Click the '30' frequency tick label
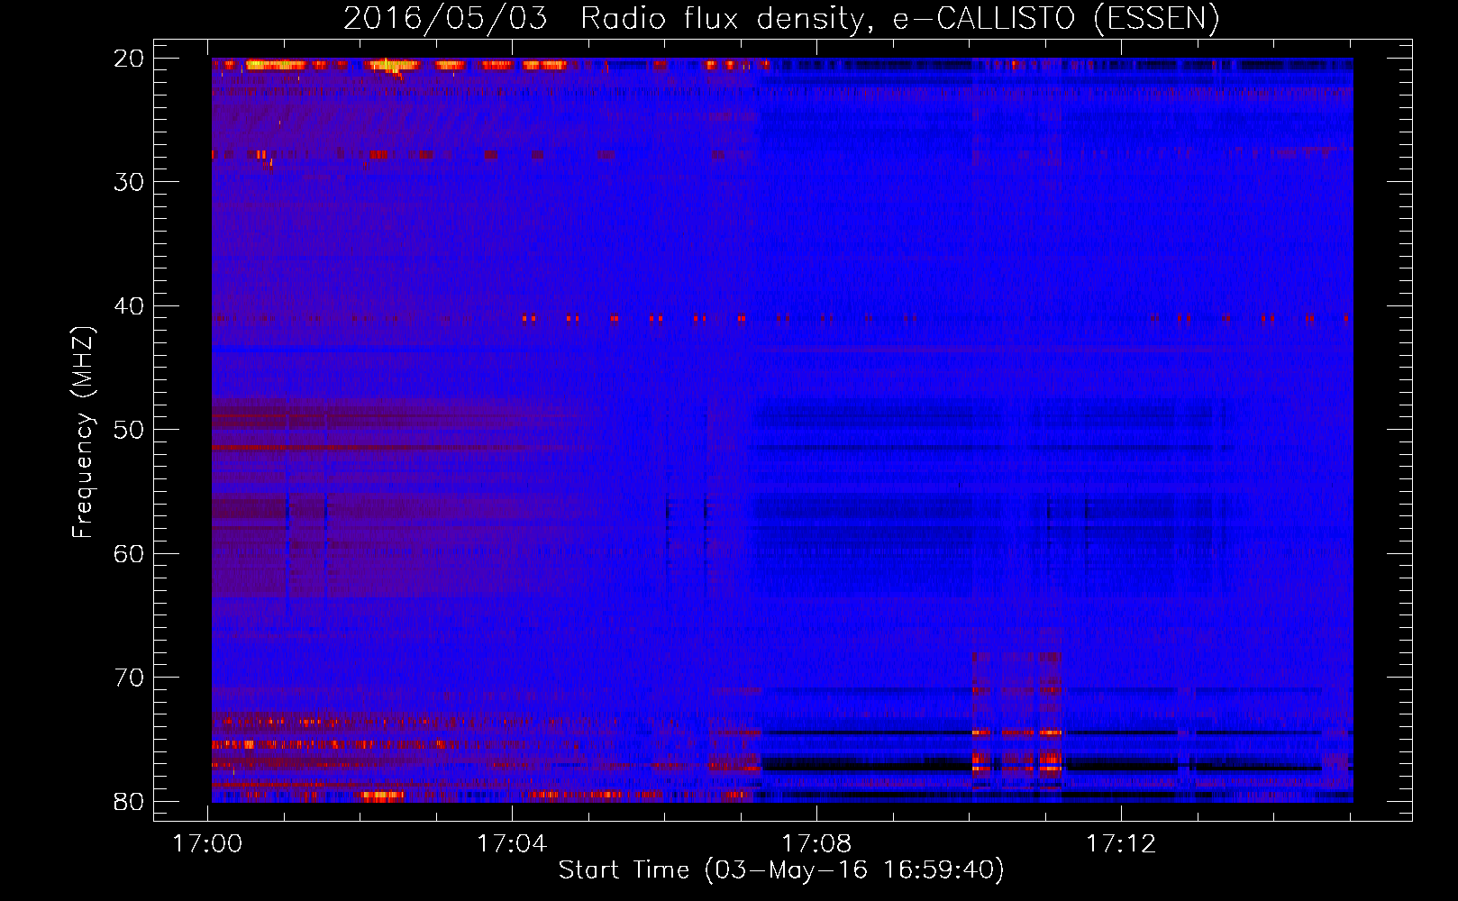The width and height of the screenshot is (1458, 901). (x=129, y=182)
